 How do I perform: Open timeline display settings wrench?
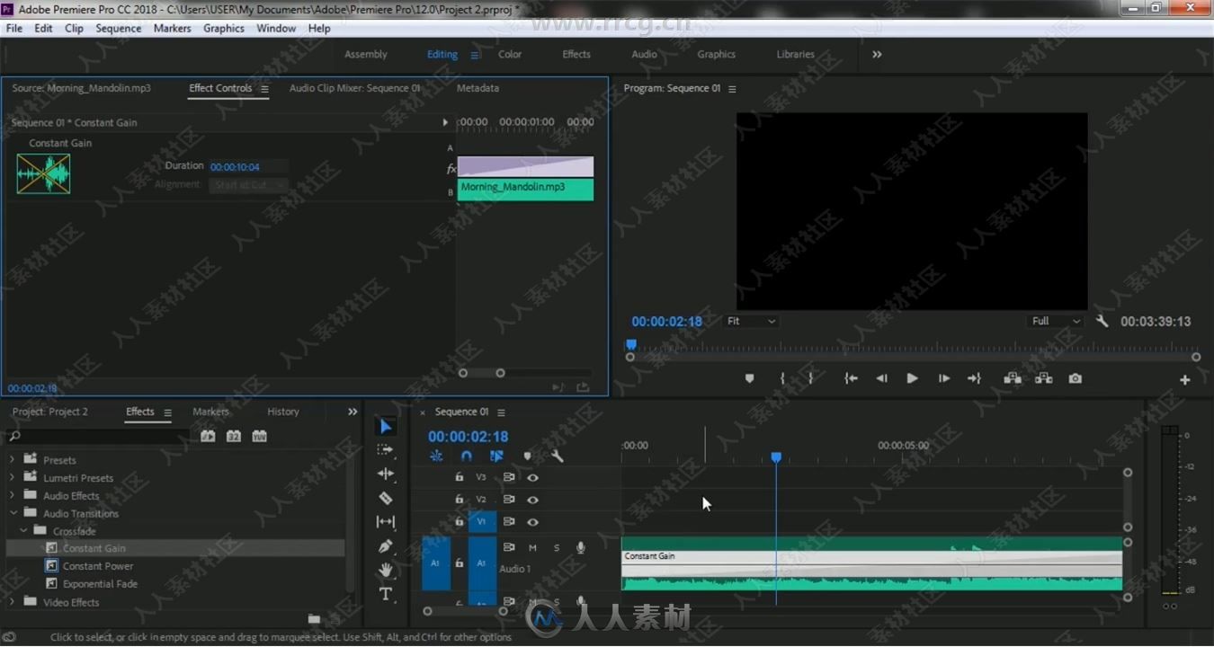(x=558, y=456)
